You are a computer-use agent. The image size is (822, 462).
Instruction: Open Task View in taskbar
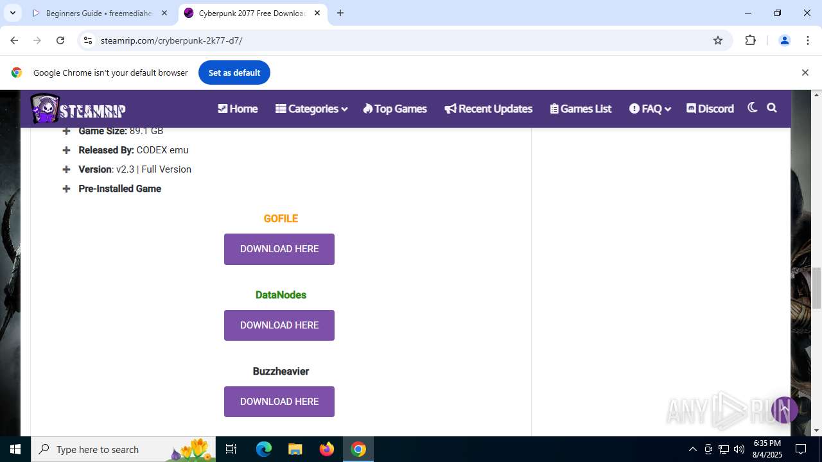[231, 449]
